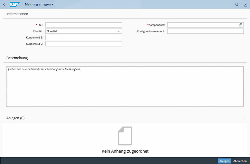The width and height of the screenshot is (250, 164).
Task: Click the Anlagen (0) section label
Action: point(15,118)
